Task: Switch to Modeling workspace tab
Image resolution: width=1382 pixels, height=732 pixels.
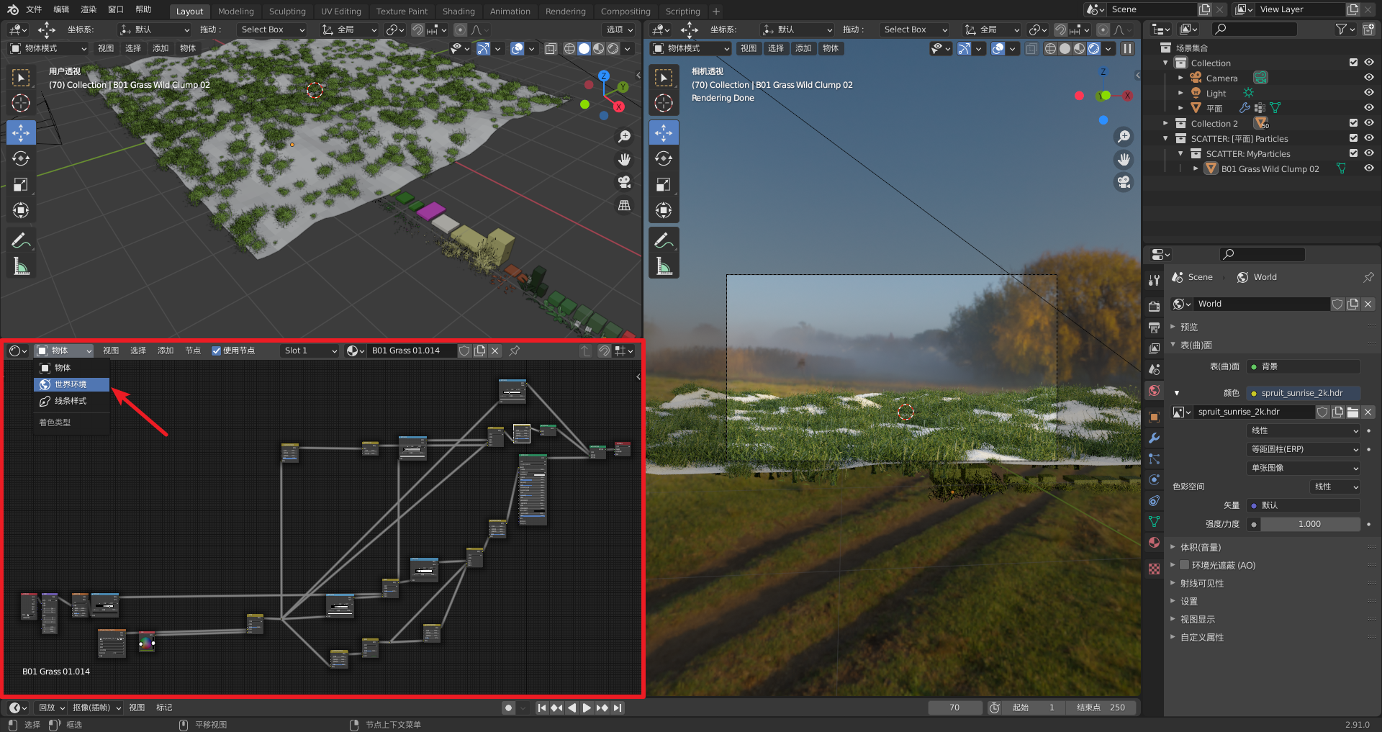Action: [x=235, y=12]
